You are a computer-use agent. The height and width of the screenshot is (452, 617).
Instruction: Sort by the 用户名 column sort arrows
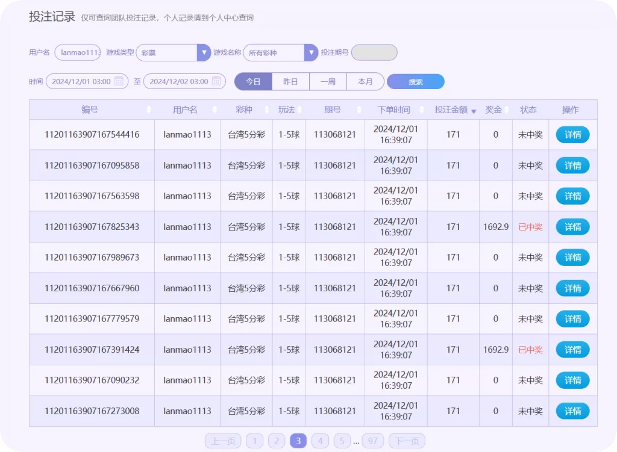(x=215, y=110)
